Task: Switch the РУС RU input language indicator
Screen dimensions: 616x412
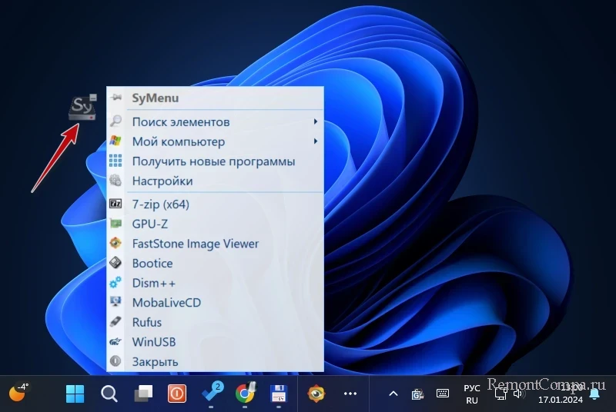Action: [x=471, y=394]
